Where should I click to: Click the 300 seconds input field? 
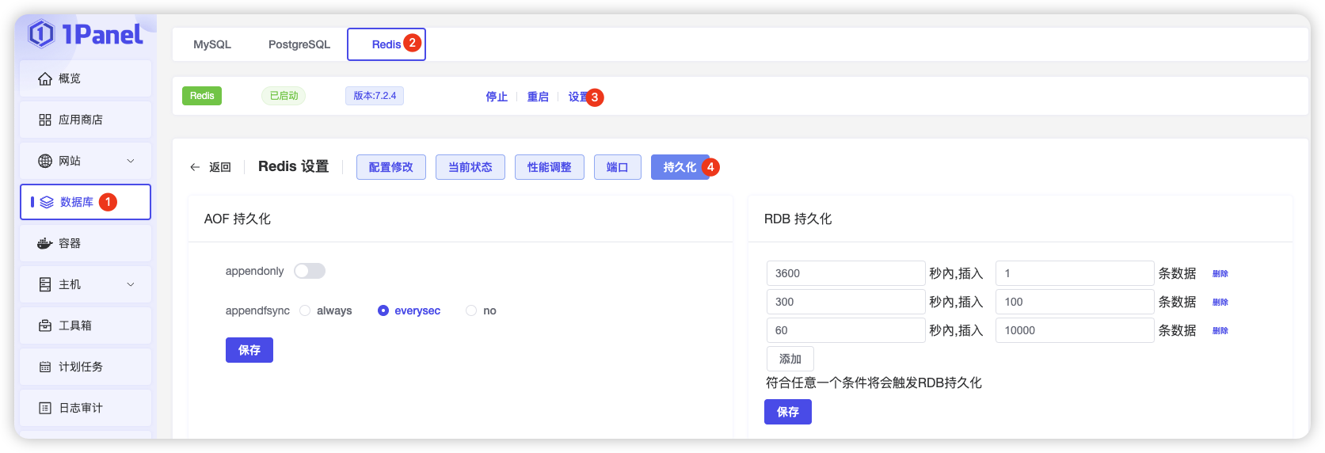click(846, 302)
